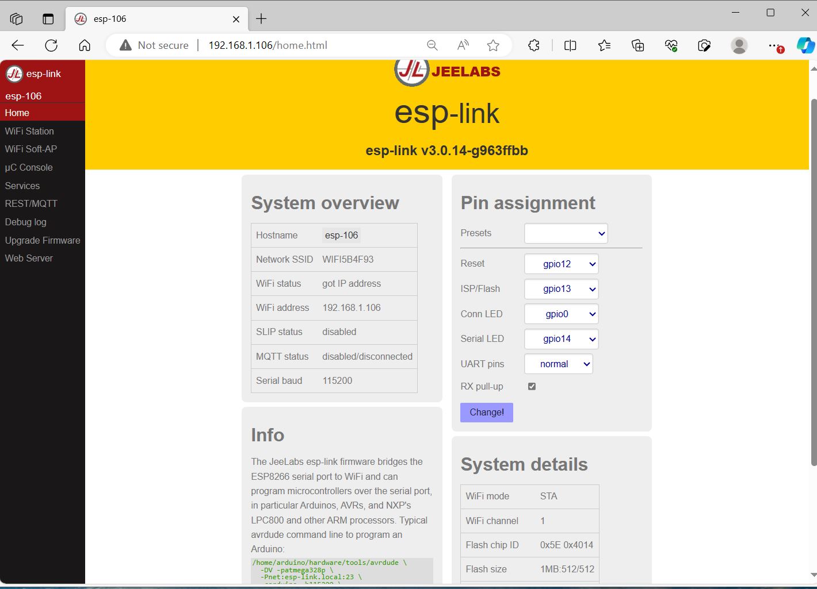The width and height of the screenshot is (817, 589).
Task: Toggle the RX pull-up checkbox
Action: click(532, 386)
